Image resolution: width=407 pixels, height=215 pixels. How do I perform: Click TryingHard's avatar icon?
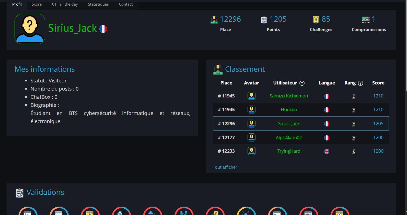[x=251, y=151]
